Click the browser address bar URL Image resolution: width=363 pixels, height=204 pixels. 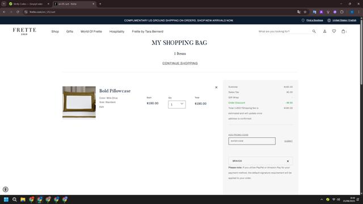click(43, 12)
